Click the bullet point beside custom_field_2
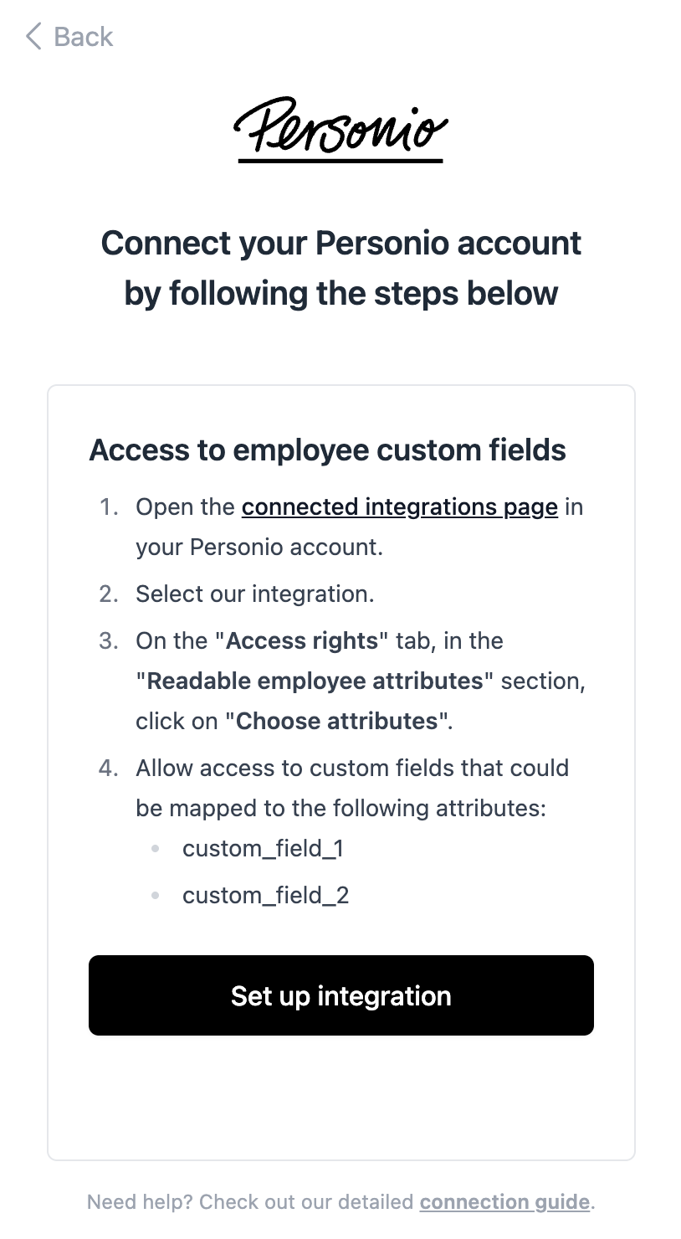The width and height of the screenshot is (681, 1239). (155, 896)
